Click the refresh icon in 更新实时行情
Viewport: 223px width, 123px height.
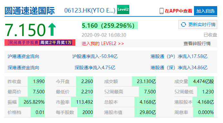(x=183, y=24)
